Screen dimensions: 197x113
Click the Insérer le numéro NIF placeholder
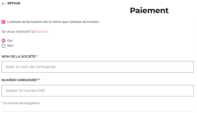25,90
